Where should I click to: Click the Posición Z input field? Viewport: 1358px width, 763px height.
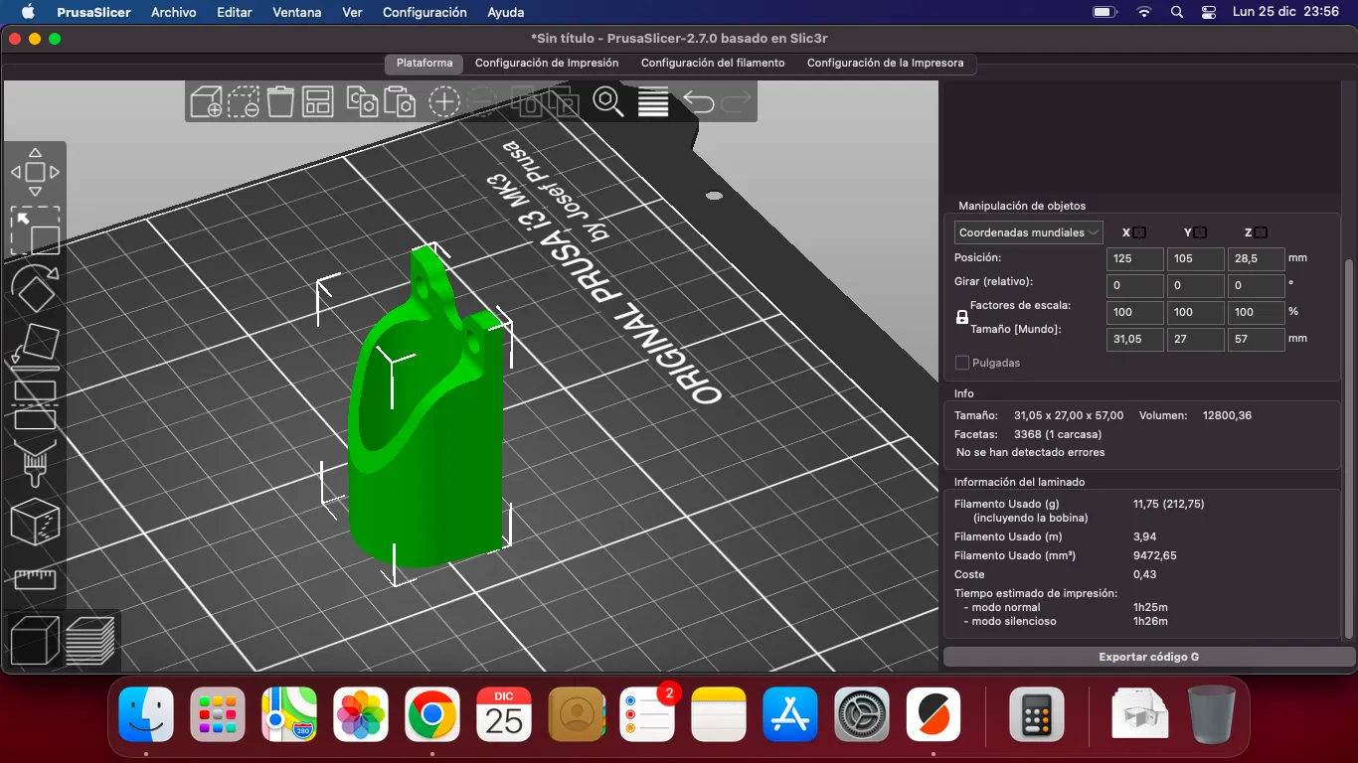(1256, 258)
